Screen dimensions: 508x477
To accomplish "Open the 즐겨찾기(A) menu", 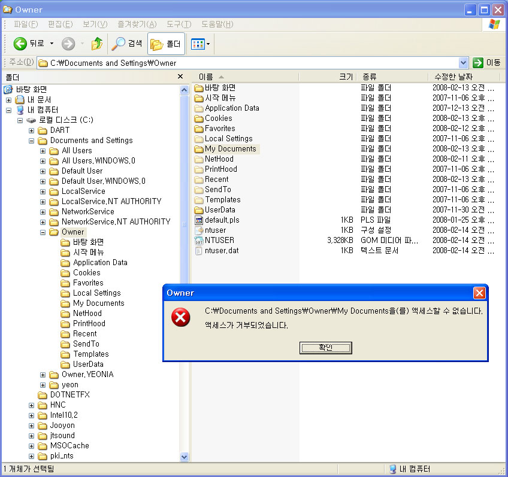I will click(x=137, y=25).
